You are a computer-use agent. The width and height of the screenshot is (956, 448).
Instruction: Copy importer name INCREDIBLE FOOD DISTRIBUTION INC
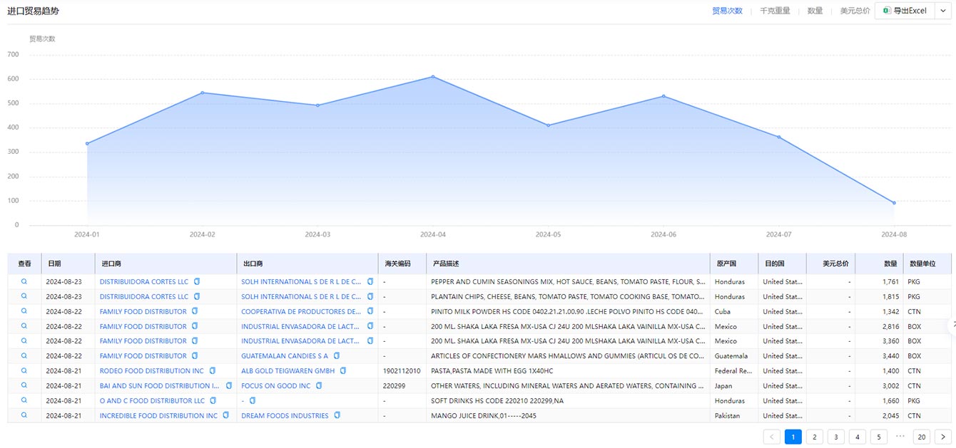225,415
